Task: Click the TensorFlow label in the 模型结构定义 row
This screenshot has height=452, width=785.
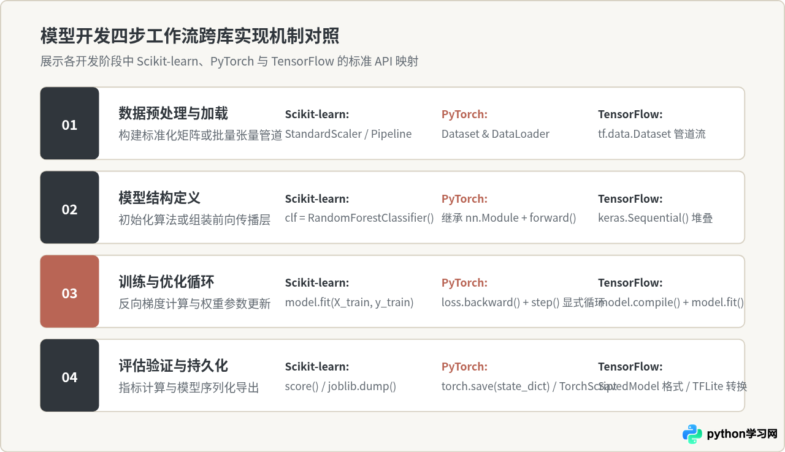Action: 630,199
